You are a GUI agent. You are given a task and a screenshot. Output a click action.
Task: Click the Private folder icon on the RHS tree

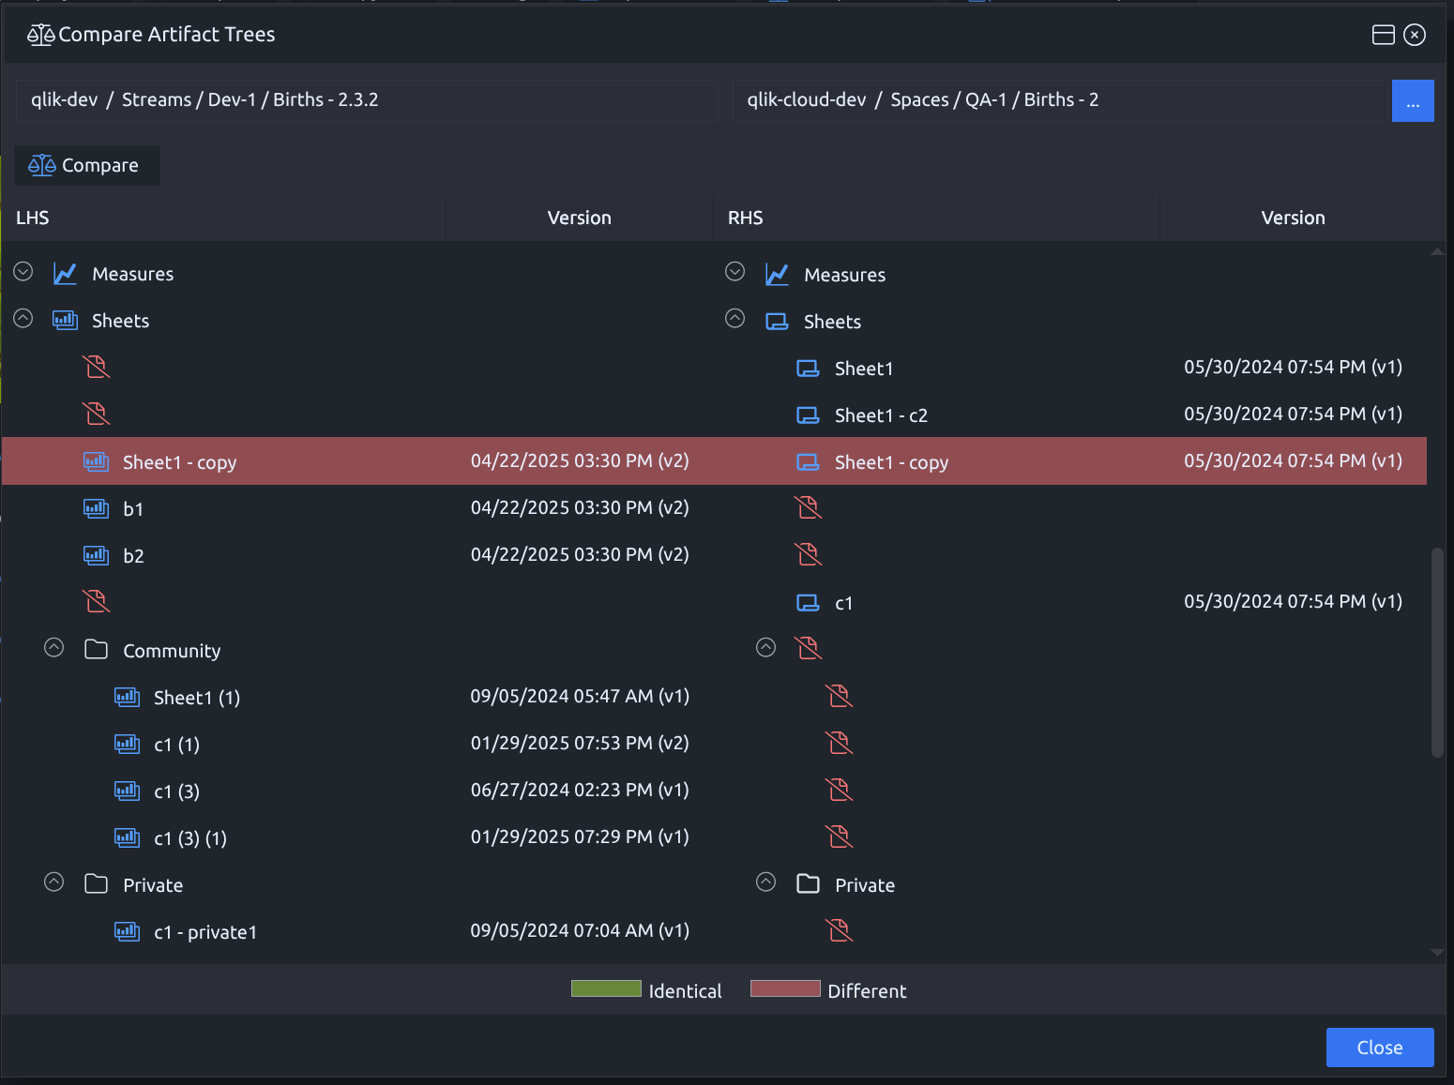pyautogui.click(x=807, y=883)
